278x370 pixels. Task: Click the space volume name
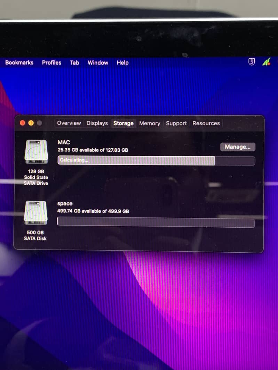click(65, 203)
